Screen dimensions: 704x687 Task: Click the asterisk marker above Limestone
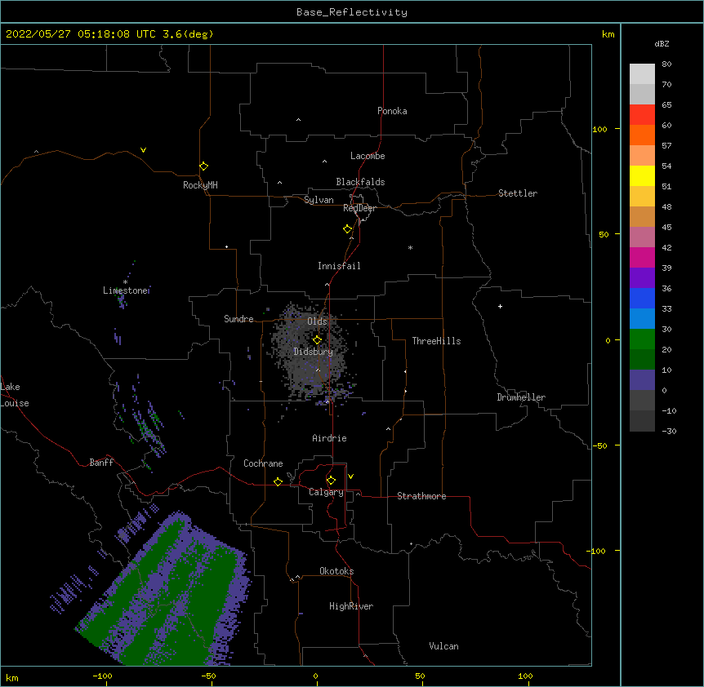point(125,282)
